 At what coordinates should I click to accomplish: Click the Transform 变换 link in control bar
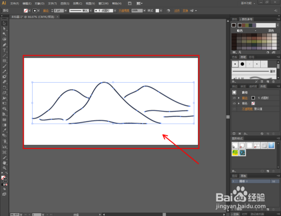point(185,11)
